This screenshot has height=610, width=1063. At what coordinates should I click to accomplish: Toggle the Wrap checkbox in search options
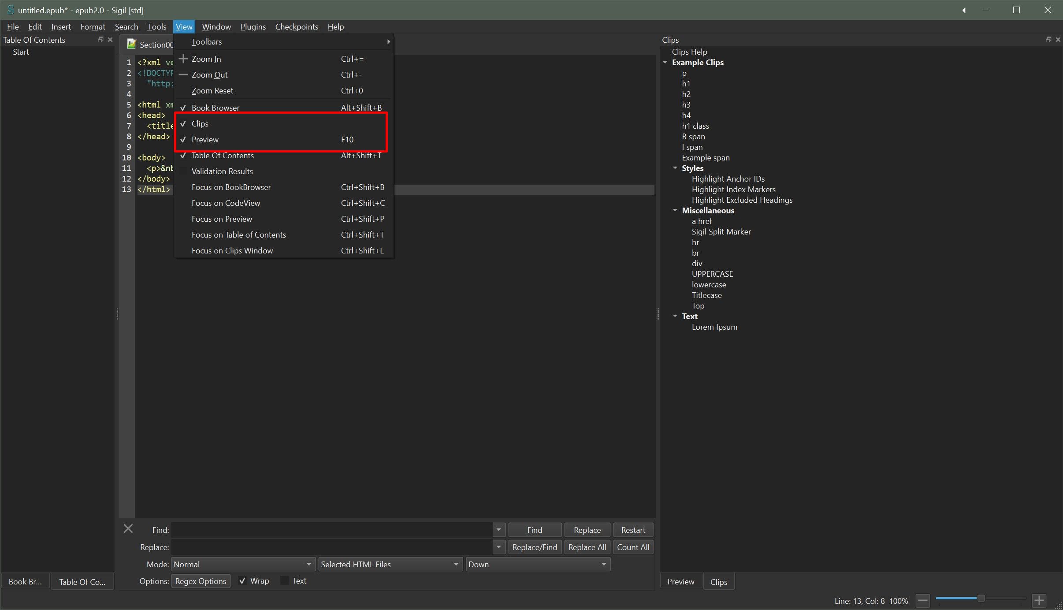pyautogui.click(x=242, y=581)
